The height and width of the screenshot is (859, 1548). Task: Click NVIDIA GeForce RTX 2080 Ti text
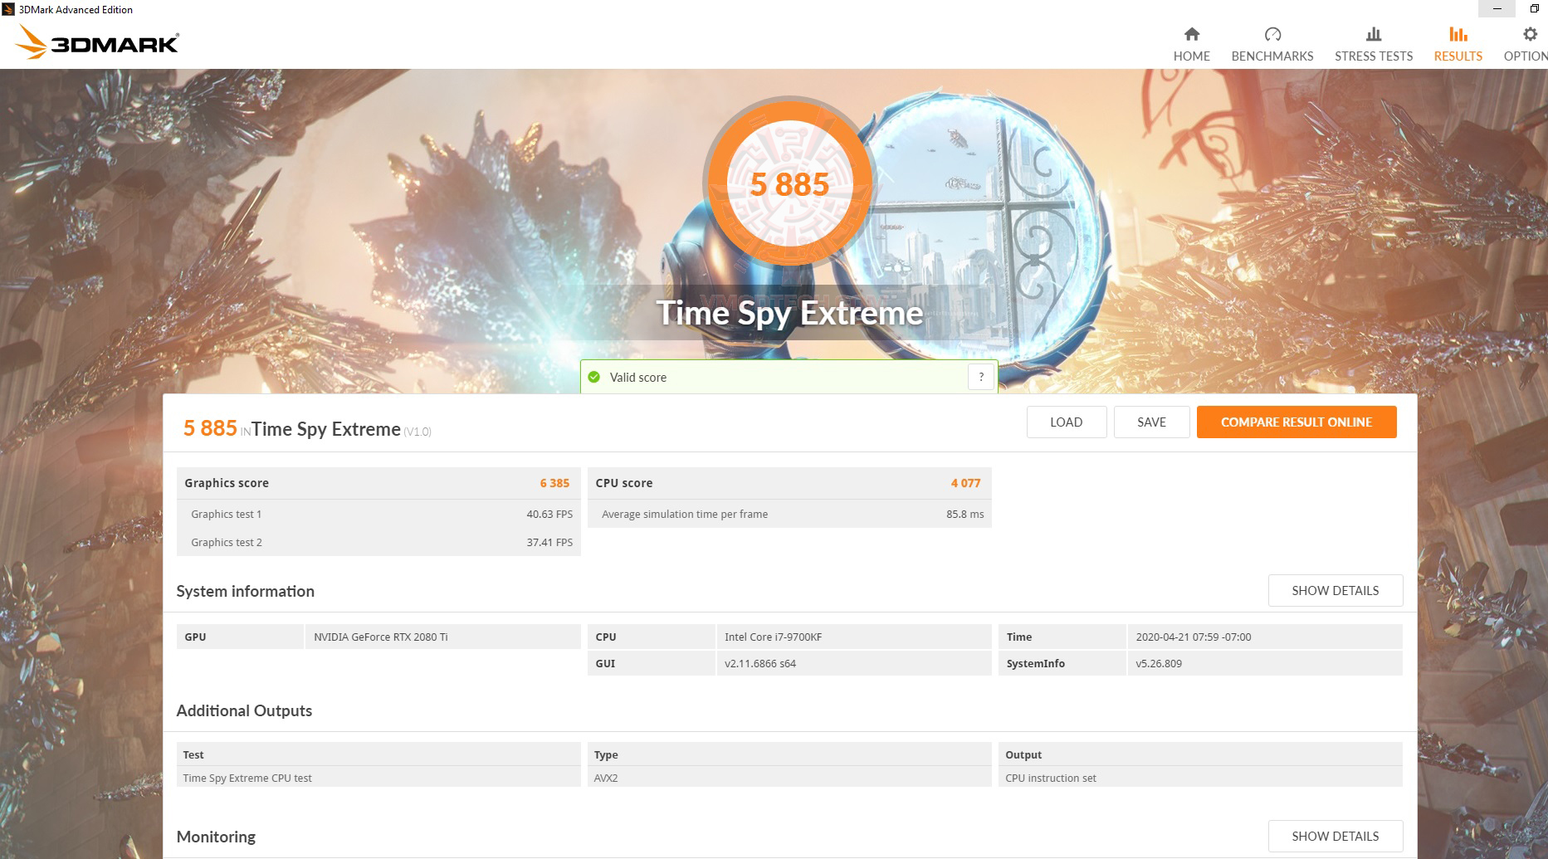coord(380,637)
